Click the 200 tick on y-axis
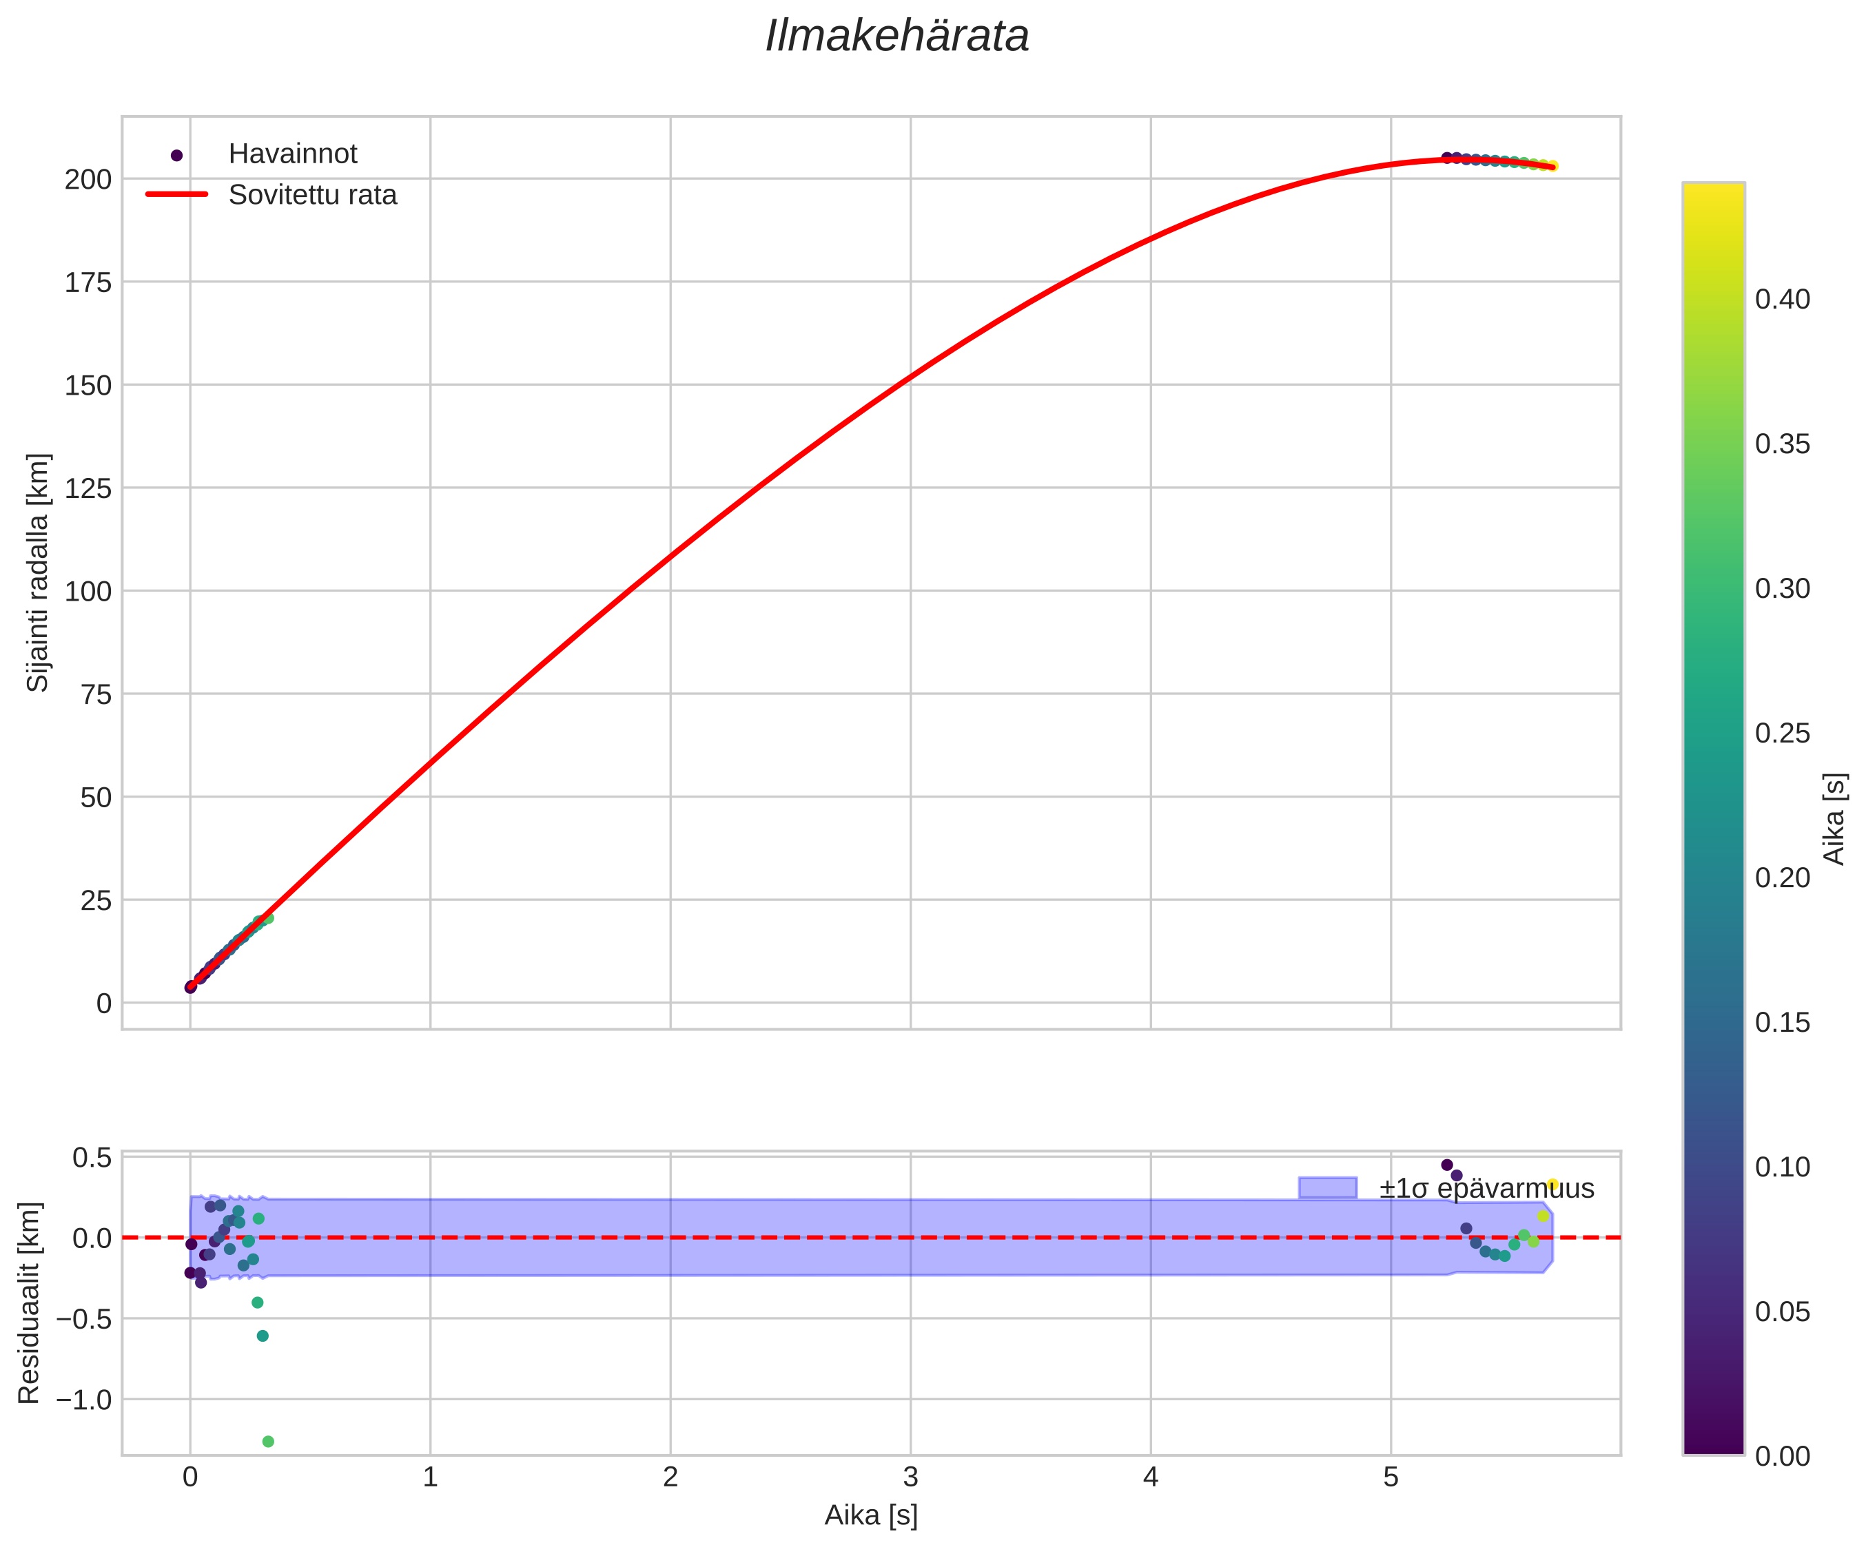Image resolution: width=1866 pixels, height=1547 pixels. click(88, 180)
